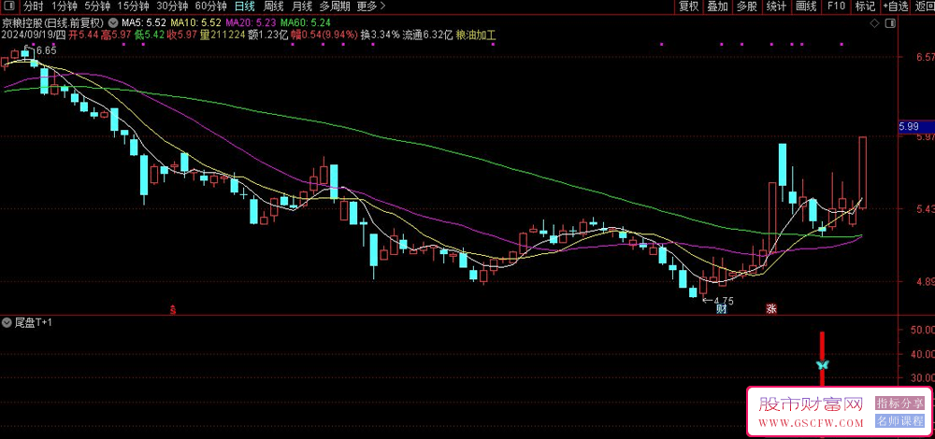Viewport: 935px width, 439px height.
Task: Open the 粮油加工 sector link
Action: [476, 35]
